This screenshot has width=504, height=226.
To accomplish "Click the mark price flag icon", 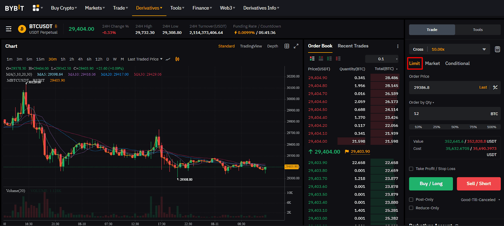I will pos(347,152).
